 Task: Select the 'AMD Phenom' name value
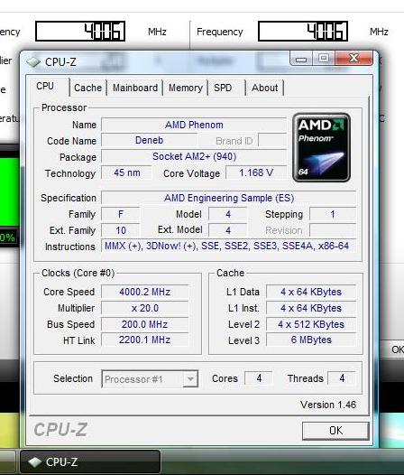point(194,125)
